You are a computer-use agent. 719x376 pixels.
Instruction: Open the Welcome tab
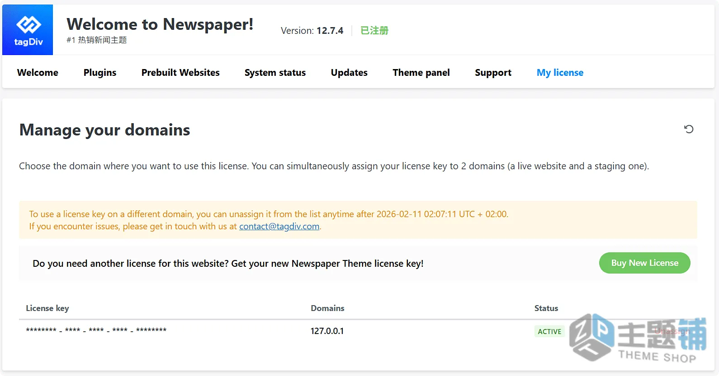(38, 73)
